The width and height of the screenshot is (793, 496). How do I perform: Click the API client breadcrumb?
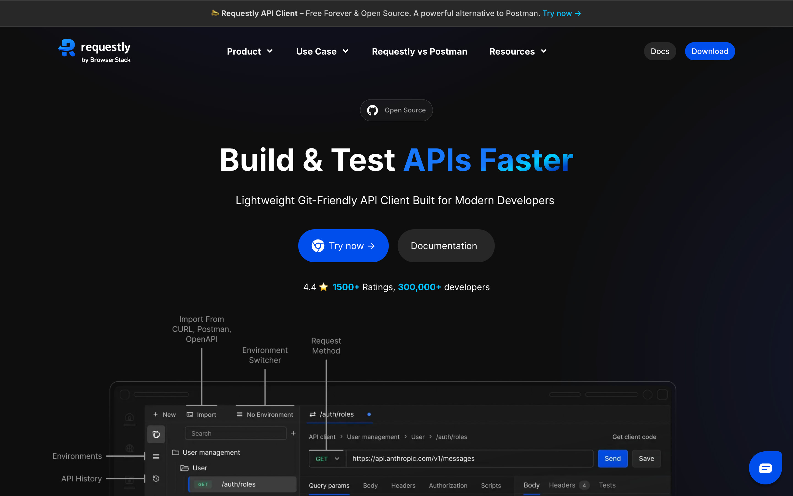[x=322, y=437]
